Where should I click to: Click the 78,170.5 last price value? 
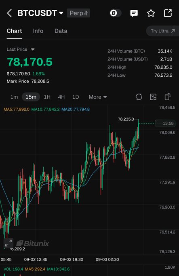pos(29,62)
